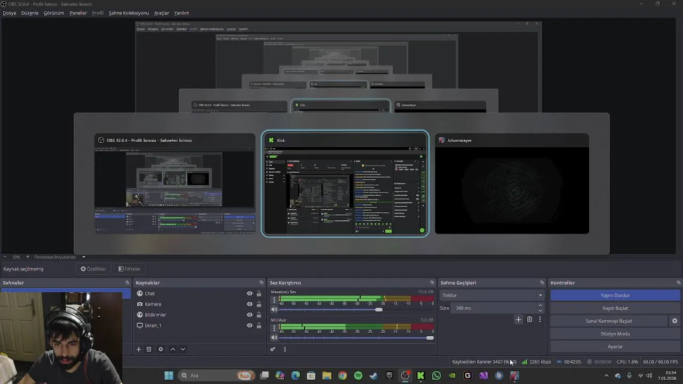Viewport: 683px width, 384px height.
Task: Open WhatsApp from the taskbar
Action: (x=436, y=375)
